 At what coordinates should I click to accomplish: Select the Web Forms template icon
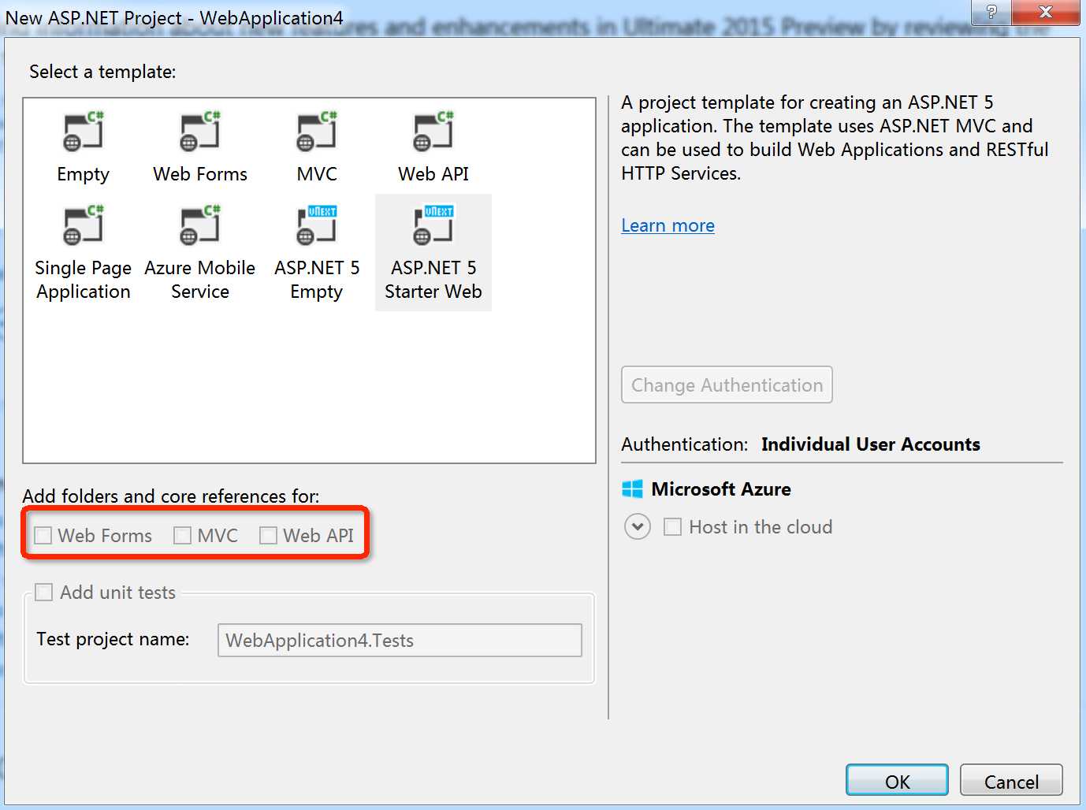(x=200, y=132)
